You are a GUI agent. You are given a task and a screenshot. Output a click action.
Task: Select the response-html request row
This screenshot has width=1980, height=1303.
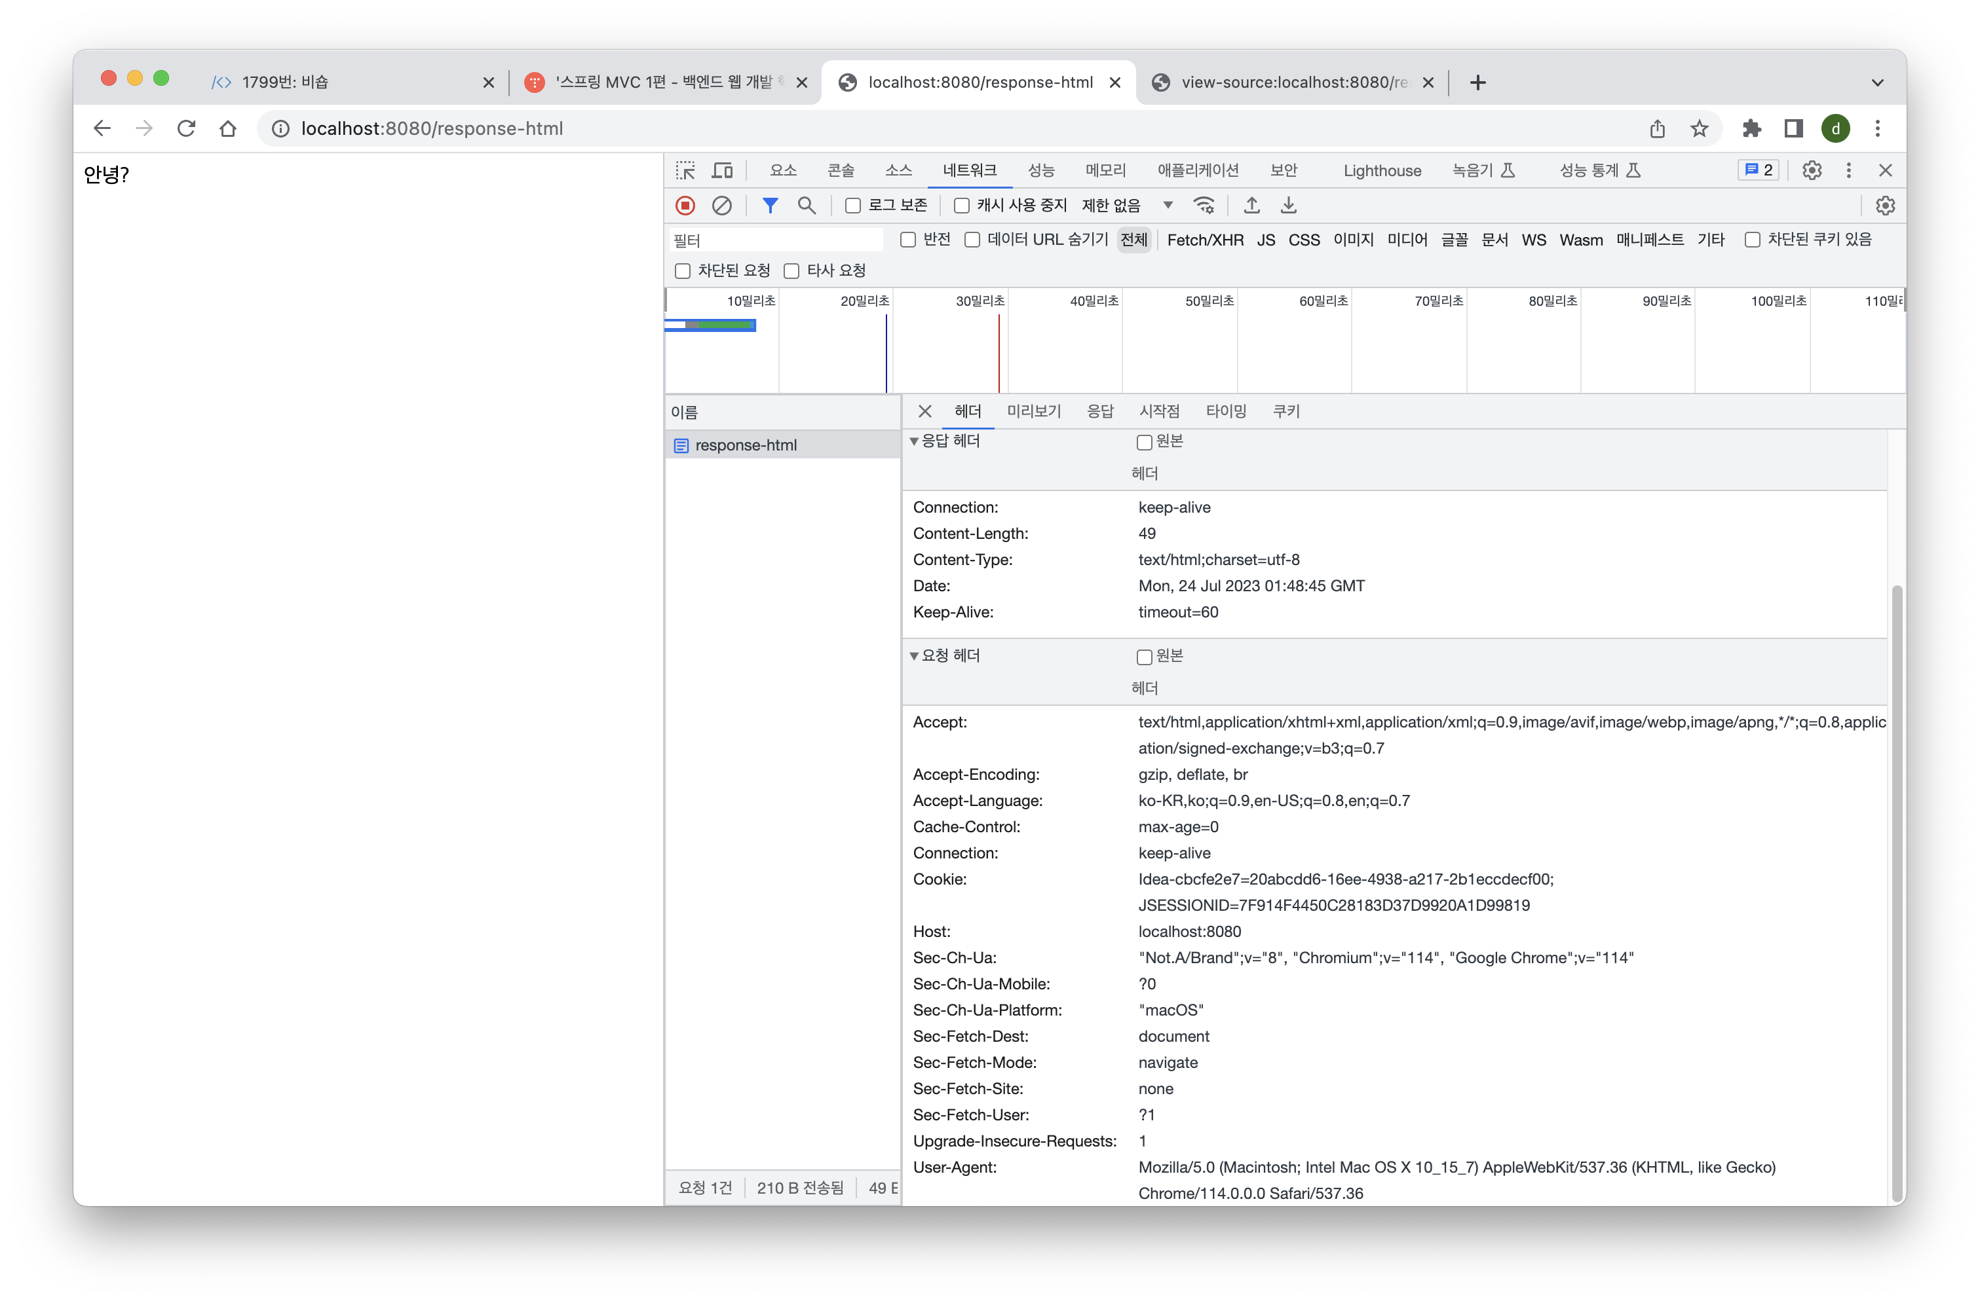pyautogui.click(x=746, y=446)
